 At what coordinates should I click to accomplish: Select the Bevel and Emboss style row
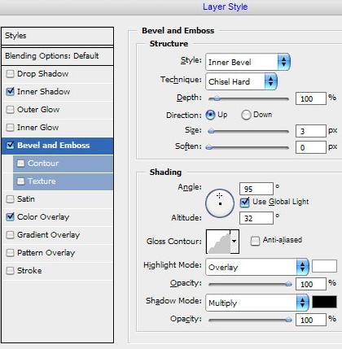coord(57,146)
